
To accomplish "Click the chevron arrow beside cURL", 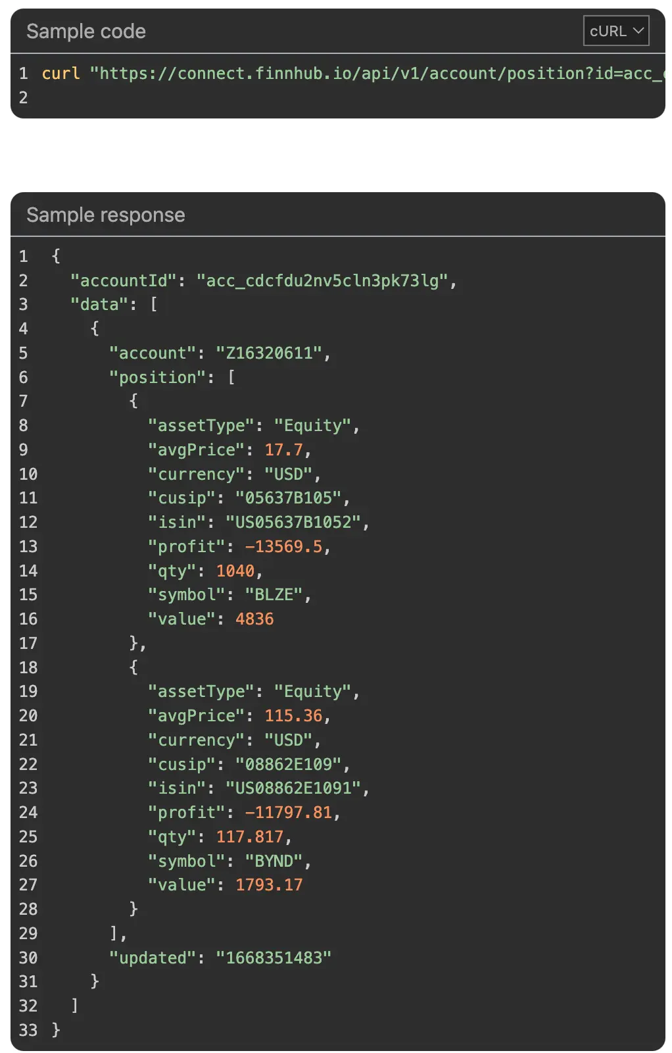I will click(638, 31).
